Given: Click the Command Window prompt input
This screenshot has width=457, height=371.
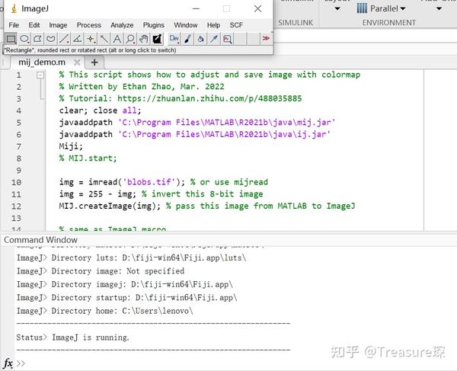Looking at the screenshot, I should 233,363.
